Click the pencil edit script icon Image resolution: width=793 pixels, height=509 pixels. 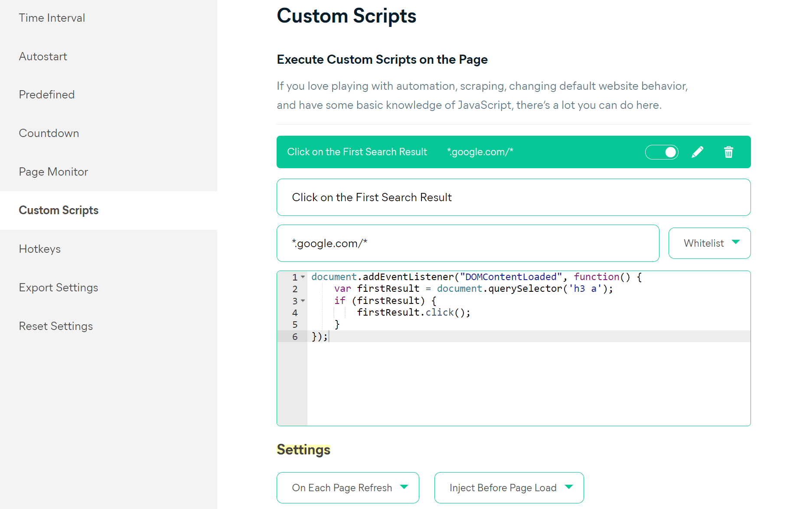pyautogui.click(x=697, y=152)
